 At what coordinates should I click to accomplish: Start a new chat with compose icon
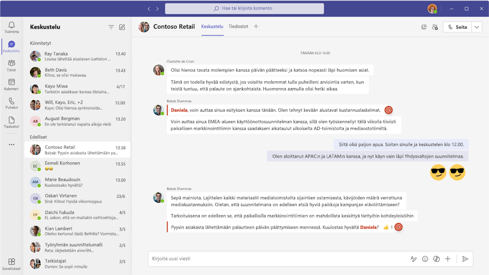click(x=122, y=27)
